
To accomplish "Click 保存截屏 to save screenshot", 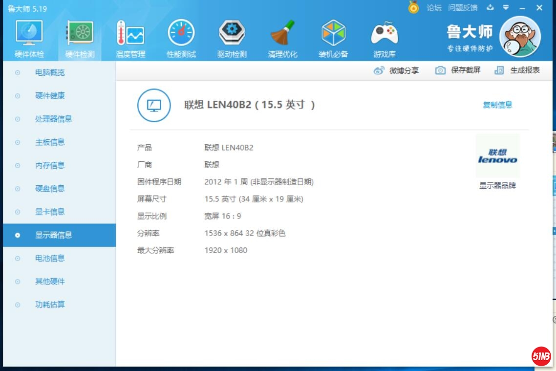I will pos(458,70).
